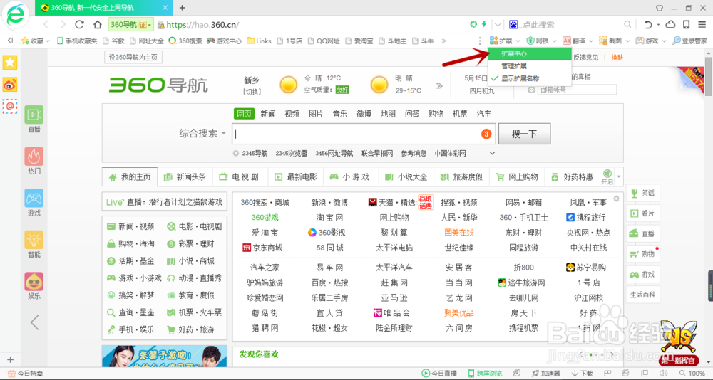Open a new tab with plus button
The width and height of the screenshot is (713, 380).
coord(182,8)
